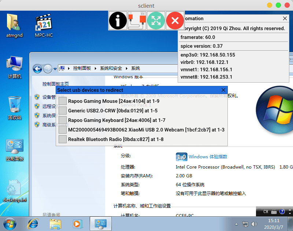
Task: Expand the 系统和安全 breadcrumb arrow
Action: [127, 69]
